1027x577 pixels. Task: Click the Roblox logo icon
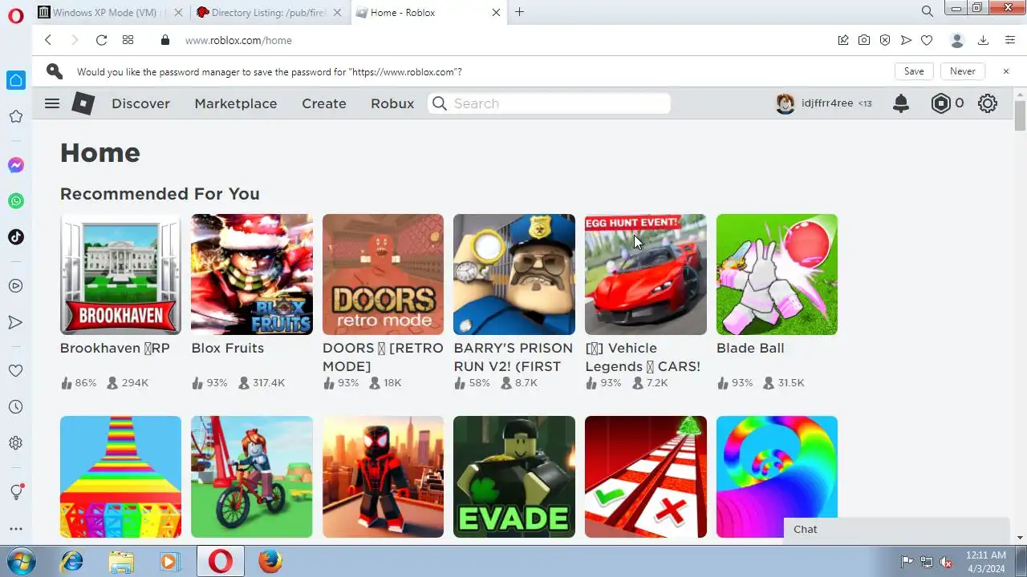pyautogui.click(x=83, y=103)
